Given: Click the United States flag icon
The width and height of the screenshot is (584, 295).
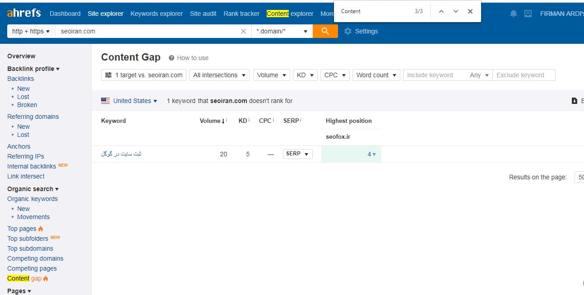Looking at the screenshot, I should 106,101.
